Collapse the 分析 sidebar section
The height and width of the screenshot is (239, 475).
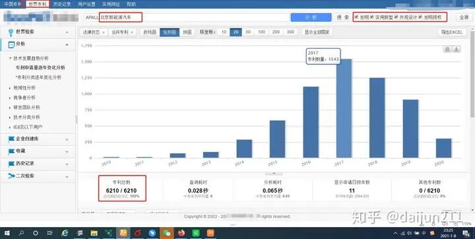click(x=38, y=44)
